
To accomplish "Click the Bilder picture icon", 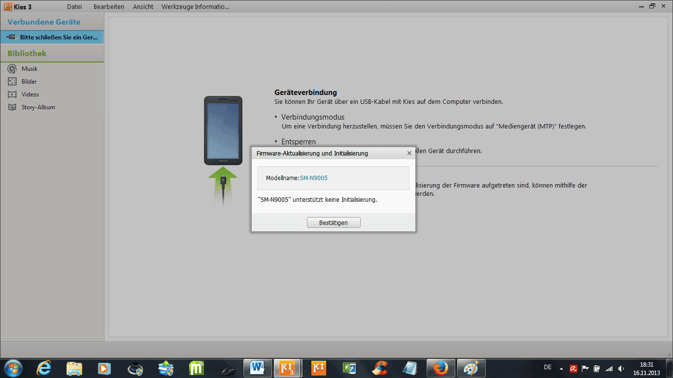I will (x=12, y=82).
